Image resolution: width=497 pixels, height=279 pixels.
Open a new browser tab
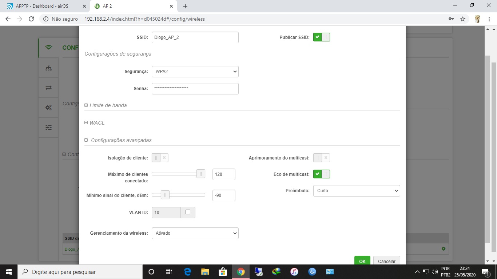(185, 6)
